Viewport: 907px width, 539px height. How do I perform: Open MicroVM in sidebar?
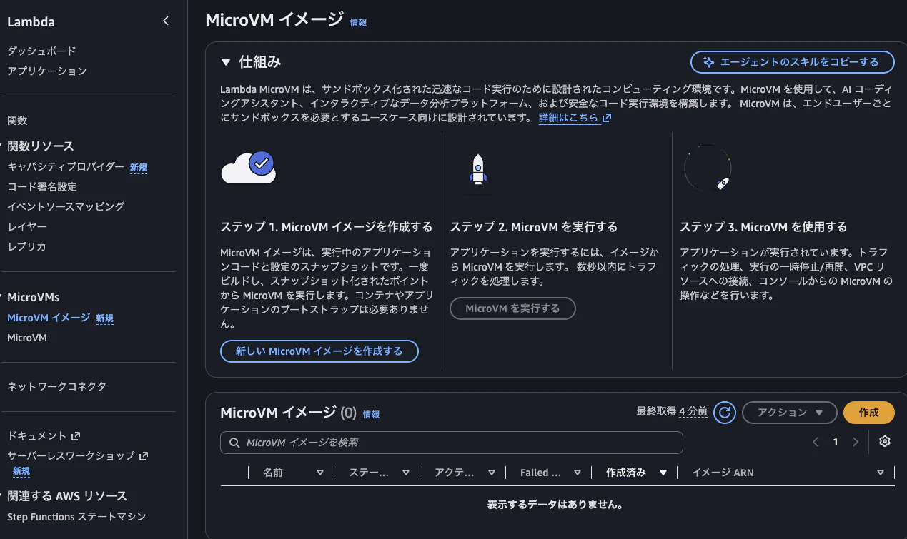27,338
